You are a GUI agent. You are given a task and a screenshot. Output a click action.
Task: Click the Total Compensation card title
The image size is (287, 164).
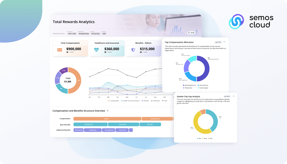tap(70, 43)
